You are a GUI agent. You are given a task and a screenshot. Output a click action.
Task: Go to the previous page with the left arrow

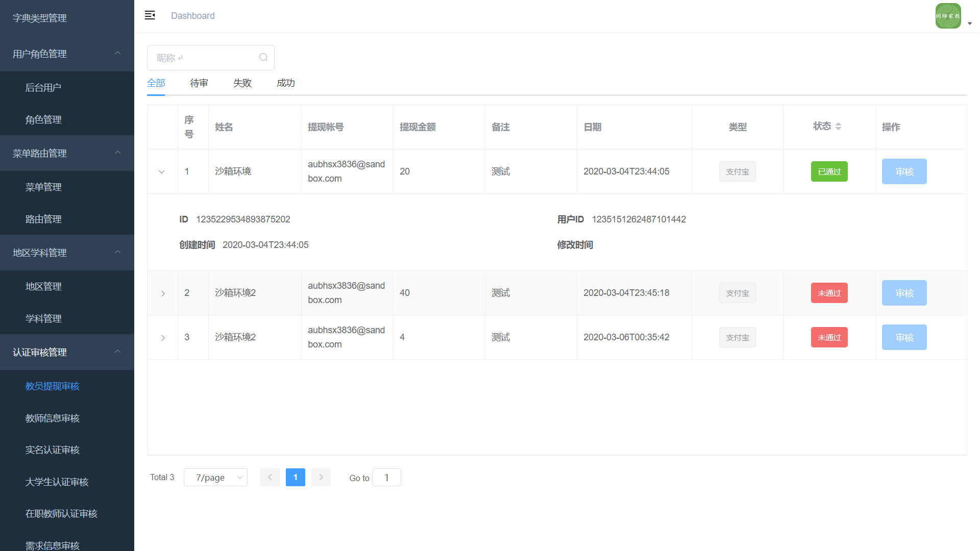(x=269, y=477)
